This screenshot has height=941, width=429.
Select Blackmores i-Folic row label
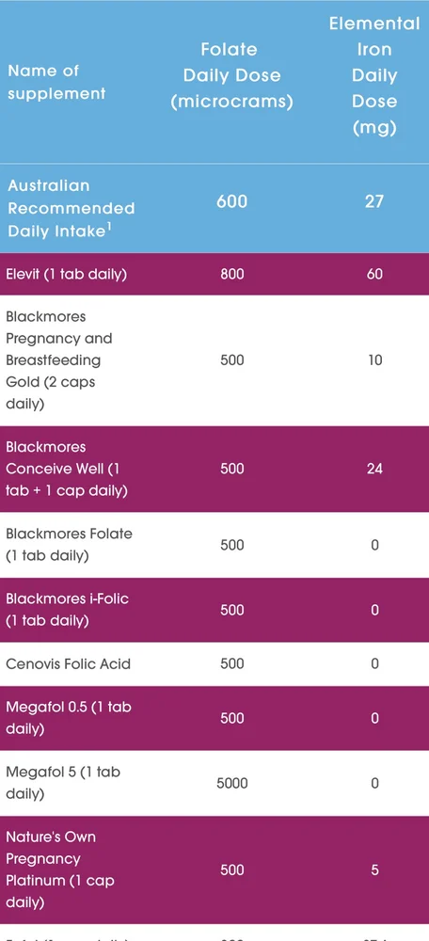pos(67,610)
